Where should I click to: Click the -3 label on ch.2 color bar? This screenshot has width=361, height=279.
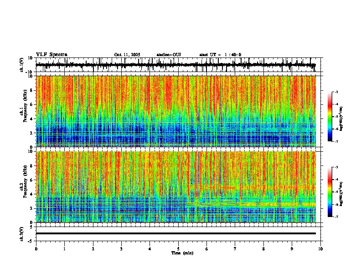click(x=336, y=167)
